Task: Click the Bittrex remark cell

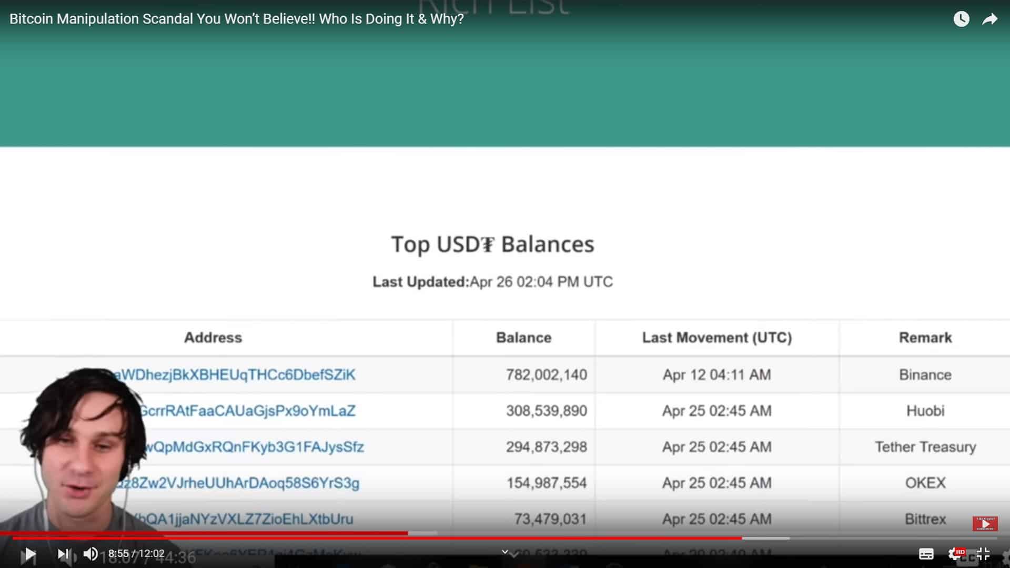Action: point(925,519)
